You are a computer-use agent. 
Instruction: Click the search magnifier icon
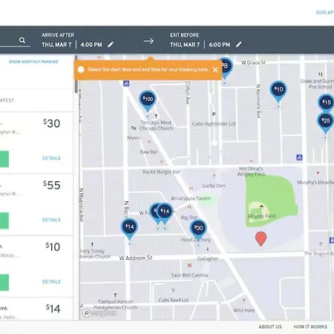(22, 40)
